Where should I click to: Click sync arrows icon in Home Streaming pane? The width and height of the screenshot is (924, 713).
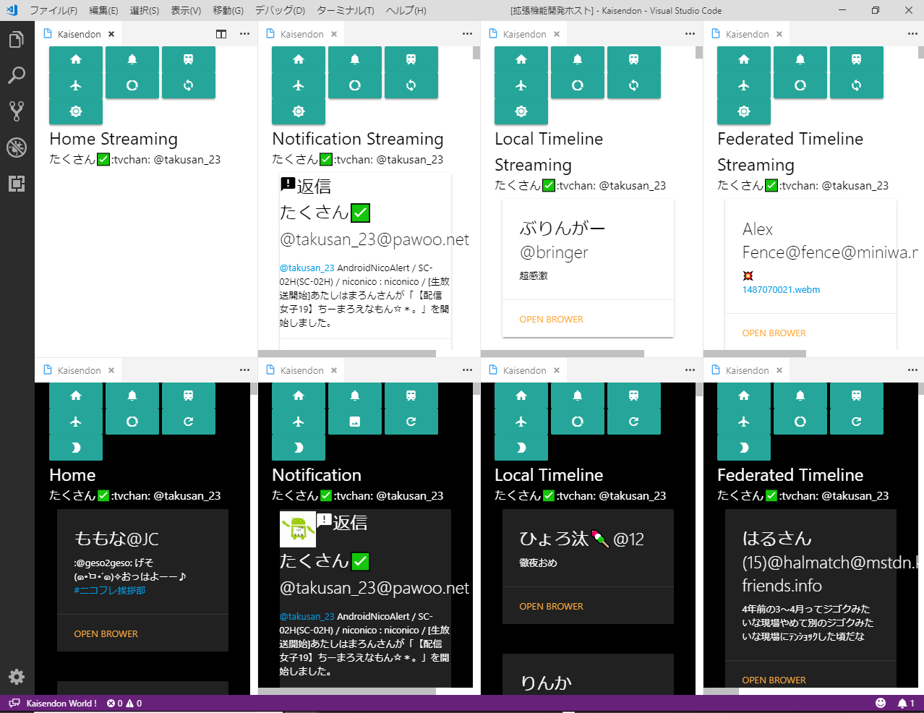[x=189, y=85]
